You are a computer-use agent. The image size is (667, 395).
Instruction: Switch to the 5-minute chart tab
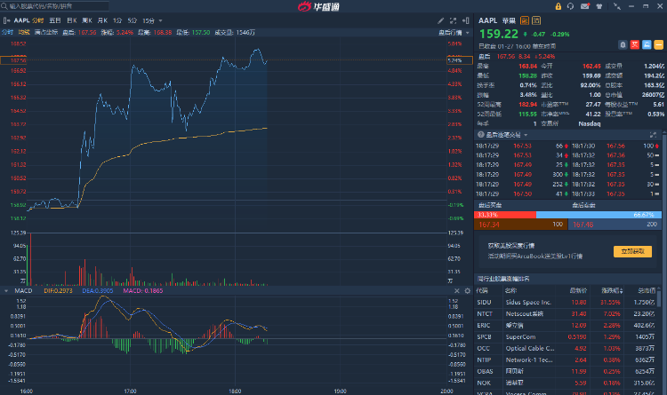coord(132,20)
